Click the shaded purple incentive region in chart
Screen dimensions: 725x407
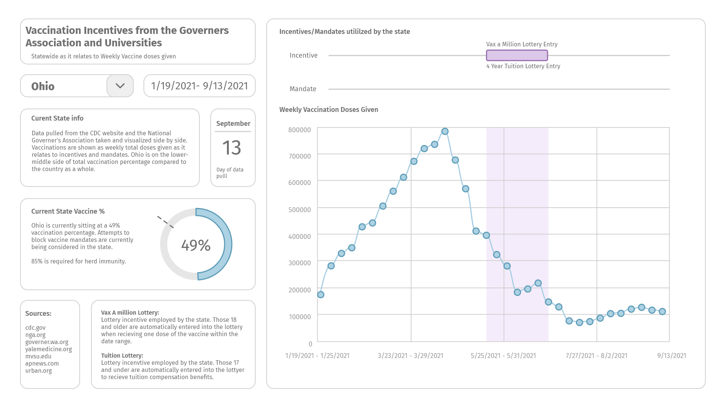click(x=517, y=234)
